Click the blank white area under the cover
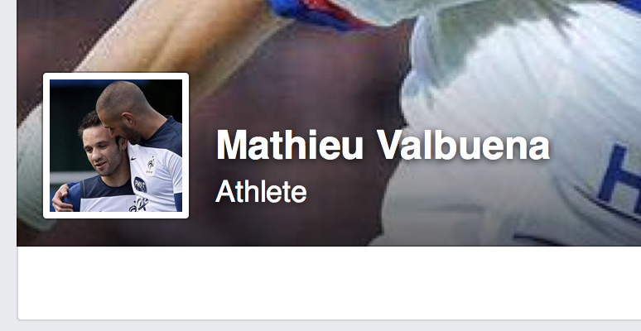The width and height of the screenshot is (641, 331). (x=329, y=282)
